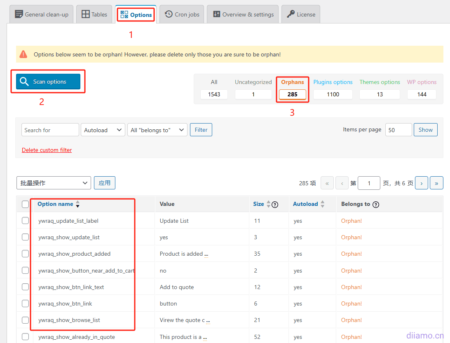Click the Belongs to help question icon
The height and width of the screenshot is (343, 450).
click(375, 204)
